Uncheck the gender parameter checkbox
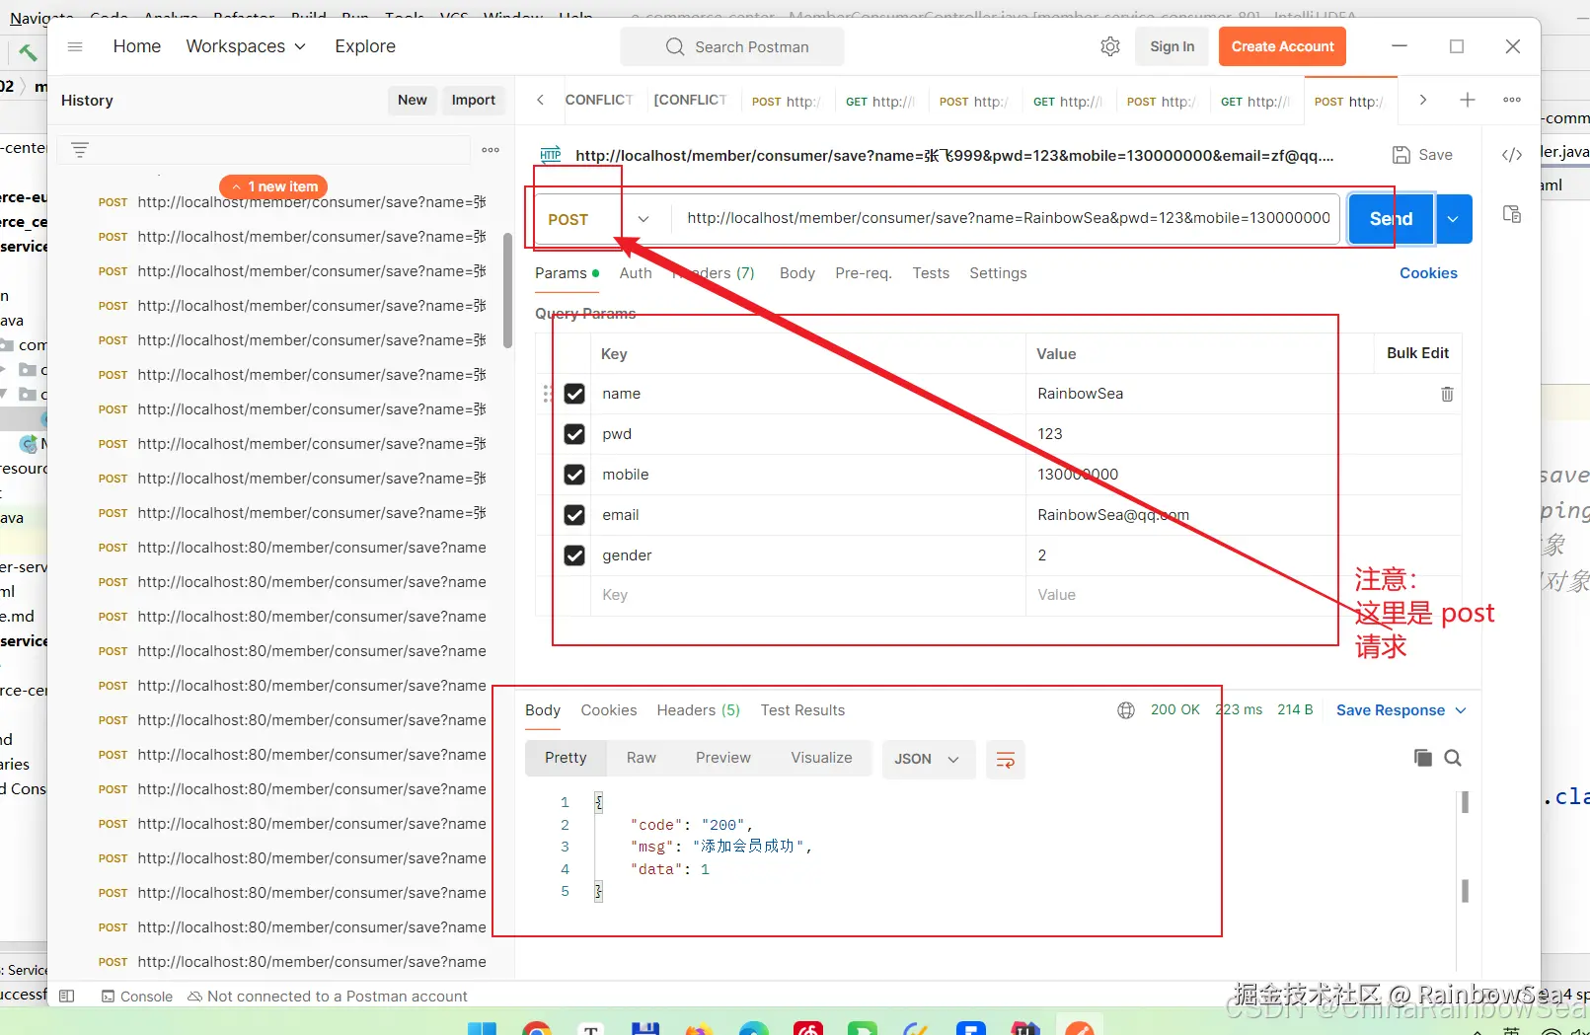Screen dimensions: 1590x1035 click(x=574, y=555)
